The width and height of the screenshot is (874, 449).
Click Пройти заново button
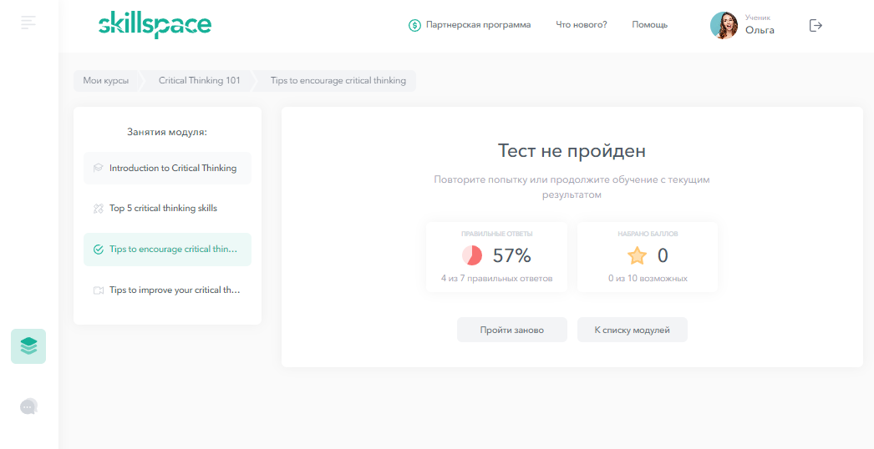click(x=511, y=330)
